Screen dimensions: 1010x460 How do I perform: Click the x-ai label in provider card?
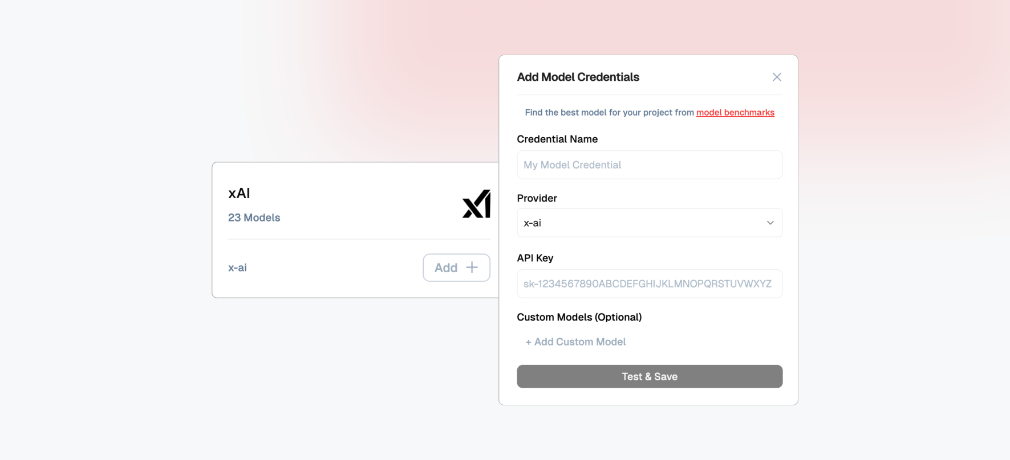click(237, 268)
